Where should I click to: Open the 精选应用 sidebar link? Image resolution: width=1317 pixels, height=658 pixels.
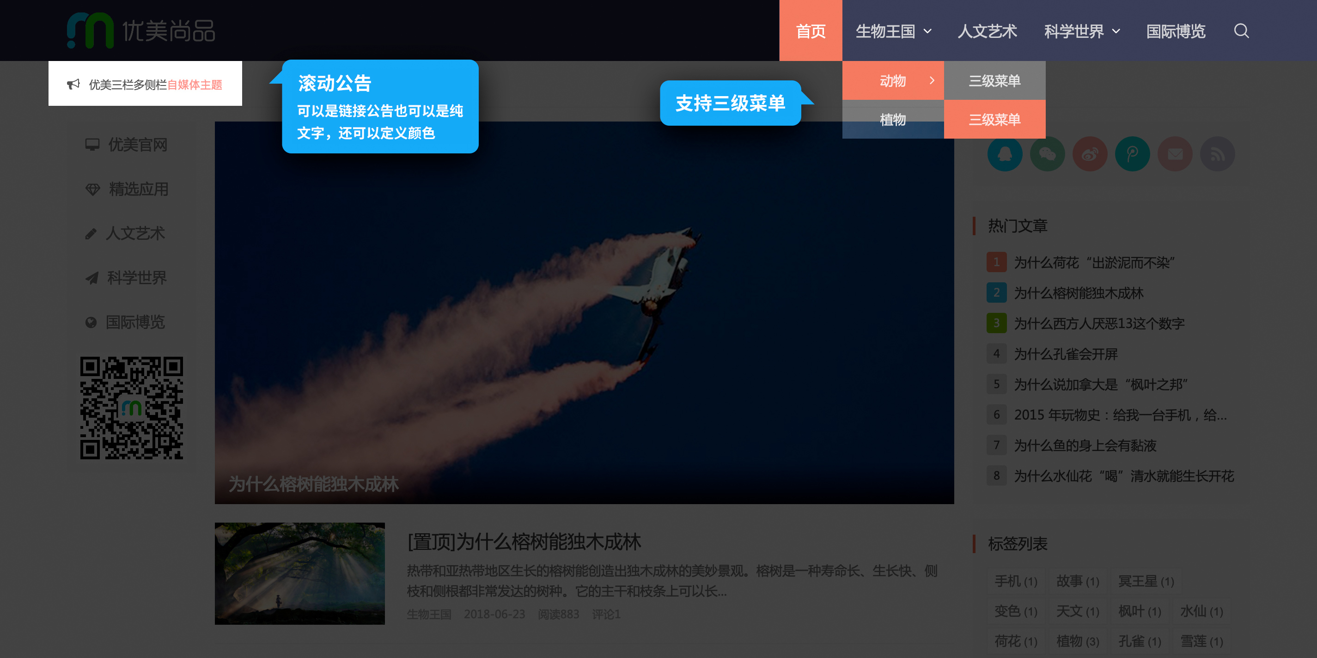click(139, 189)
